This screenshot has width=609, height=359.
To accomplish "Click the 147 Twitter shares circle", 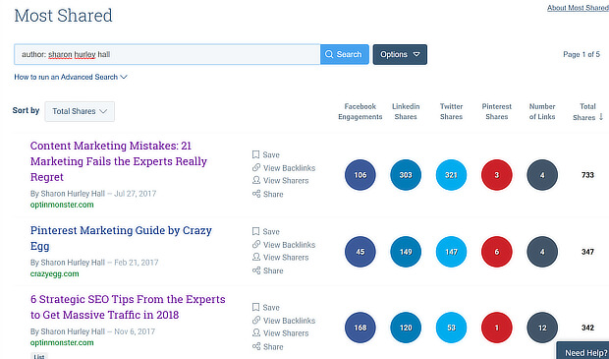I will (x=451, y=252).
